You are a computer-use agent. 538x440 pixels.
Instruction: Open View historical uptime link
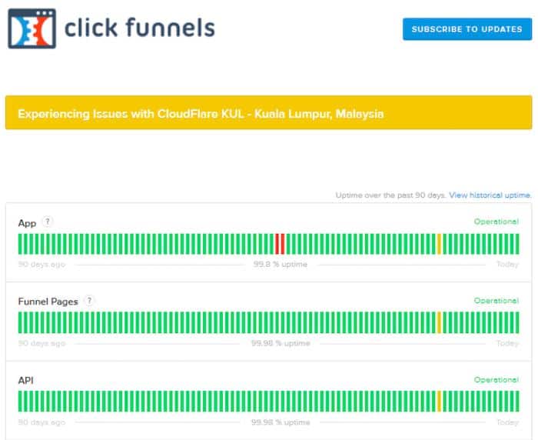coord(490,195)
